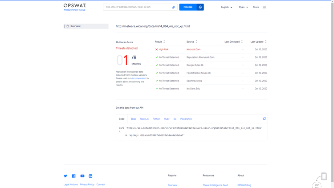
Task: Click the OPSWAT MetaDefender Cloud logo
Action: coord(75,7)
